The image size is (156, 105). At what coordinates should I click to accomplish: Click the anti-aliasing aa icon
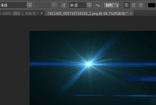click(x=98, y=5)
